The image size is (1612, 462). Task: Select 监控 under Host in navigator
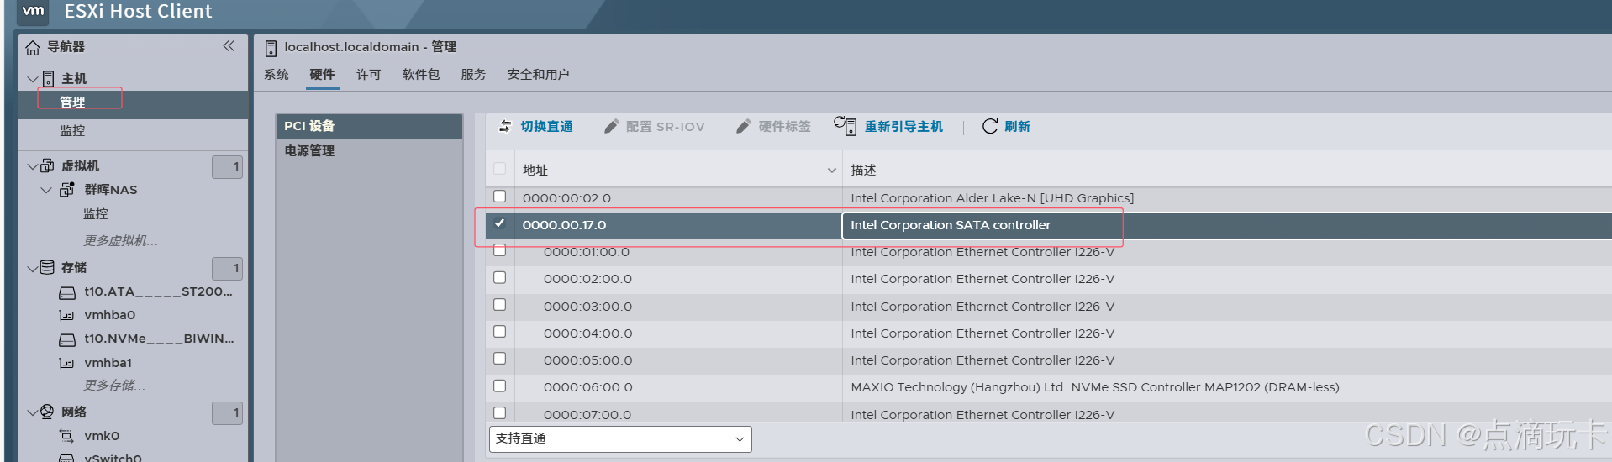(x=72, y=131)
